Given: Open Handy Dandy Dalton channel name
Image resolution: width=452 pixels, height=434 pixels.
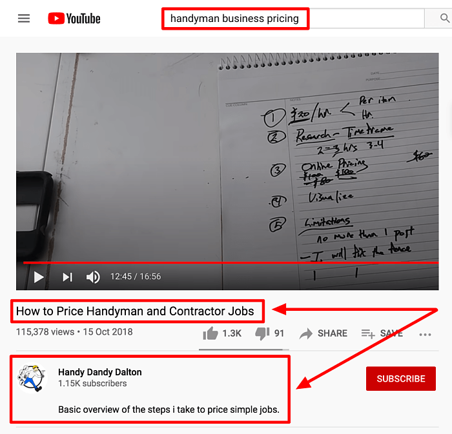Looking at the screenshot, I should coord(99,372).
